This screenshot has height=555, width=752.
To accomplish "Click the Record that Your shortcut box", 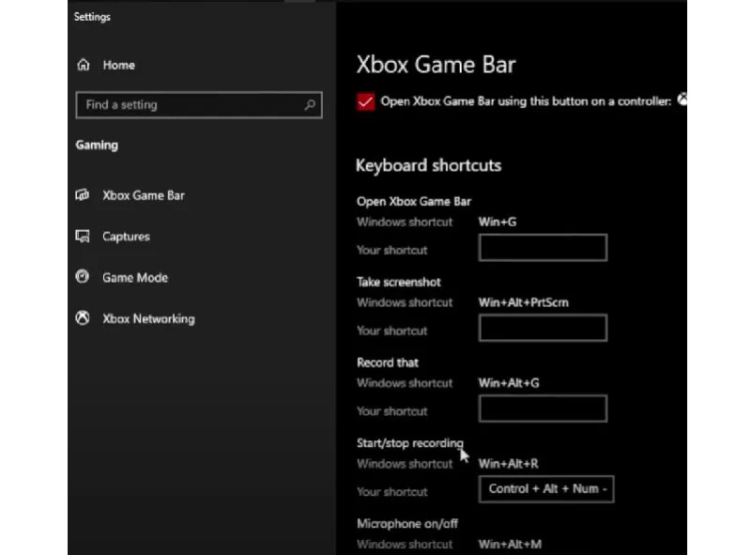I will pyautogui.click(x=541, y=409).
